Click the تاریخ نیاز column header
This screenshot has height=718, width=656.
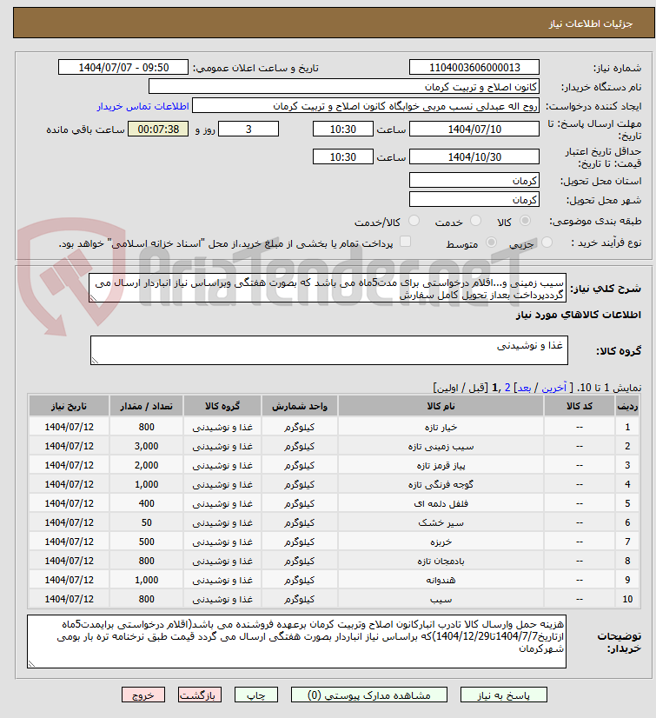(x=70, y=406)
